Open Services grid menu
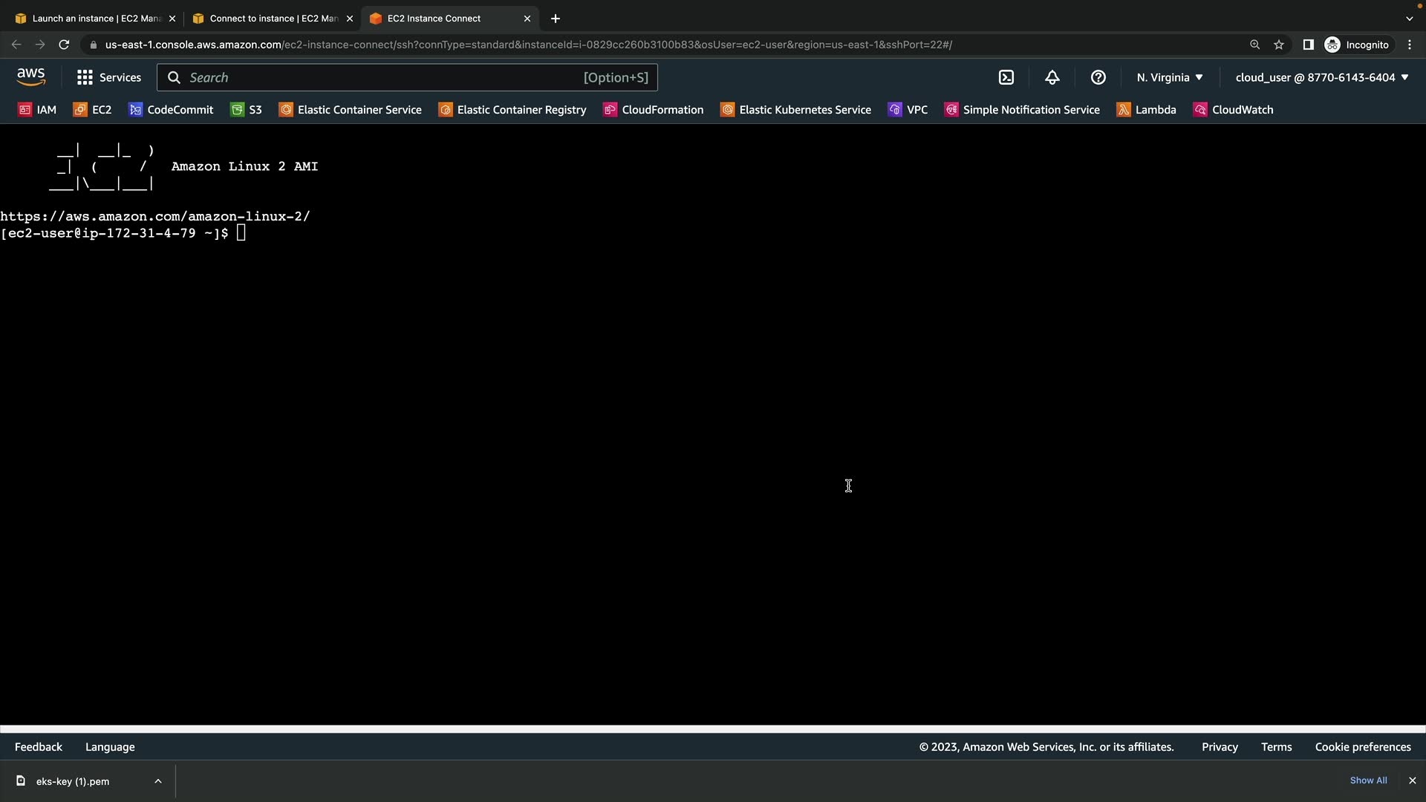The image size is (1426, 802). pos(108,77)
